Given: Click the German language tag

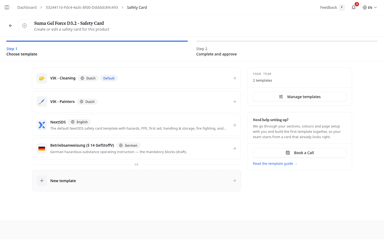Looking at the screenshot, I should [128, 145].
